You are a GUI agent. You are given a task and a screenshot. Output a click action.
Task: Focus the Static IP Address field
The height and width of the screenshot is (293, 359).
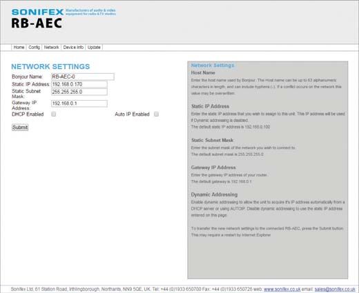[79, 84]
